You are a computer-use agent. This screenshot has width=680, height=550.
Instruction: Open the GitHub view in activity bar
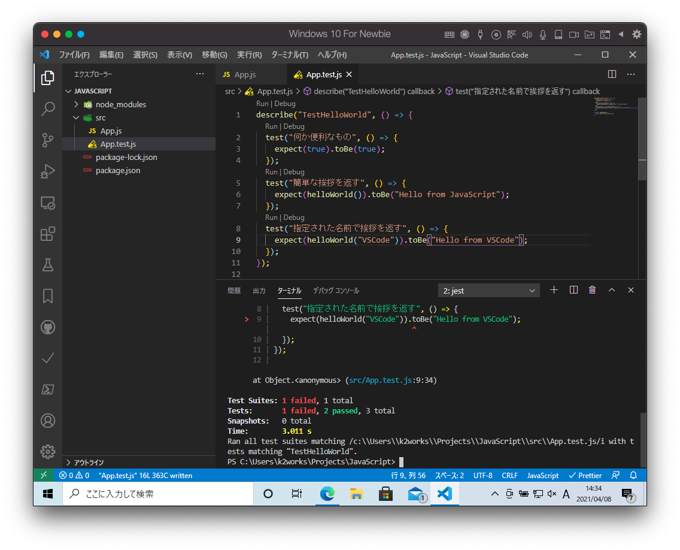(48, 327)
